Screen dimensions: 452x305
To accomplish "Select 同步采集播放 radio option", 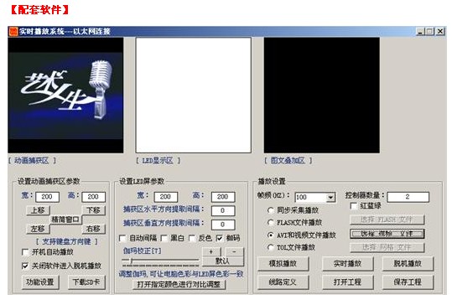I will (270, 210).
